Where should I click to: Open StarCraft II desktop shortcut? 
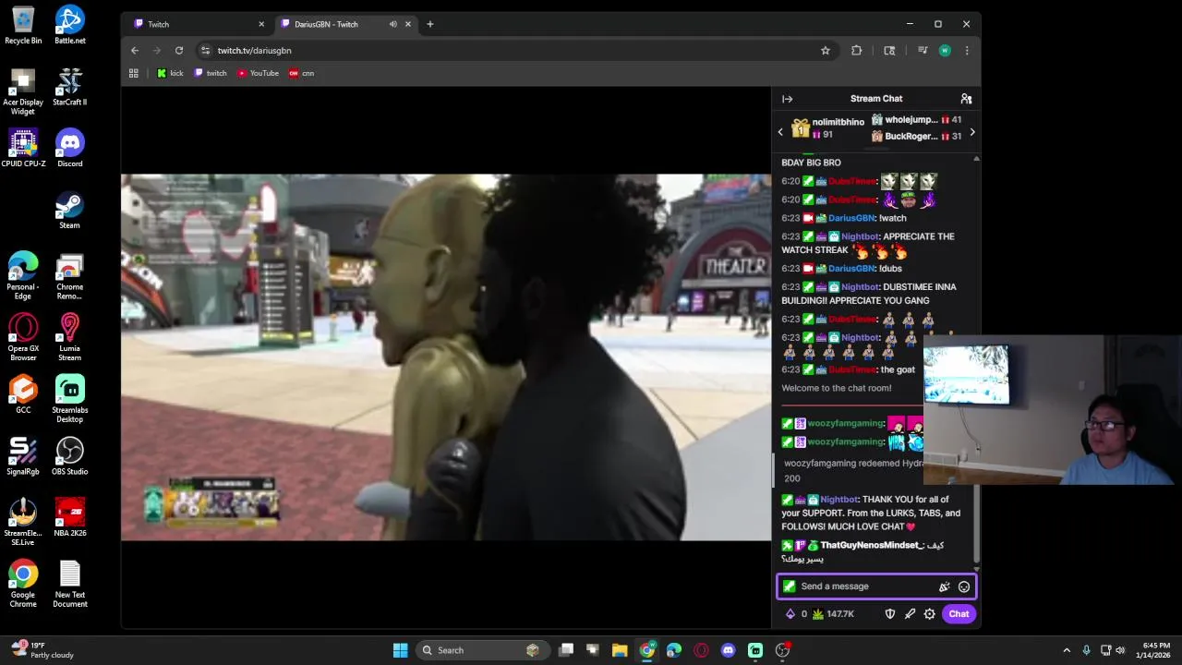click(70, 87)
